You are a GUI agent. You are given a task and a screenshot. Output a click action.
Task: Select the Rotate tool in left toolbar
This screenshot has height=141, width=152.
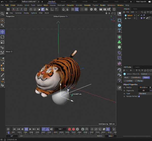click(x=3, y=37)
